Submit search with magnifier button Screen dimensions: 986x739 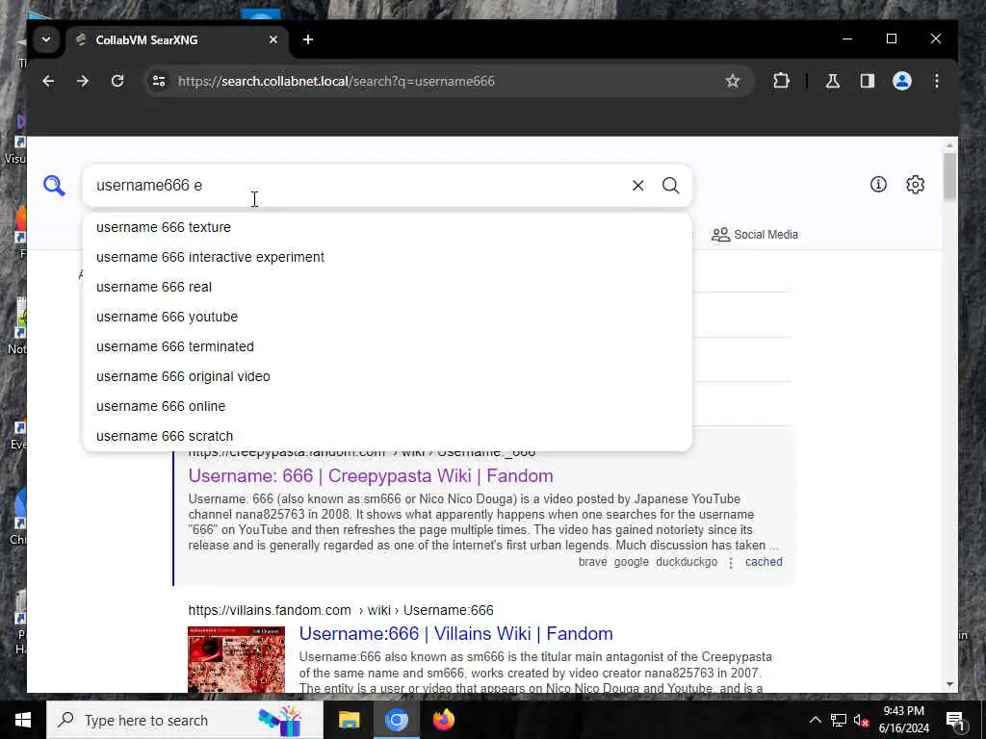pyautogui.click(x=670, y=186)
